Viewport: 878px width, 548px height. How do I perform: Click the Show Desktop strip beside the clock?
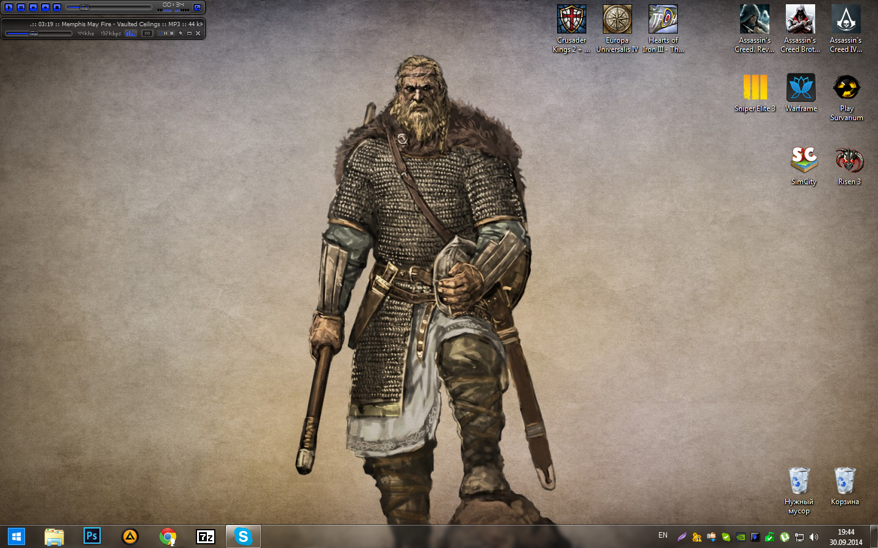pos(874,536)
